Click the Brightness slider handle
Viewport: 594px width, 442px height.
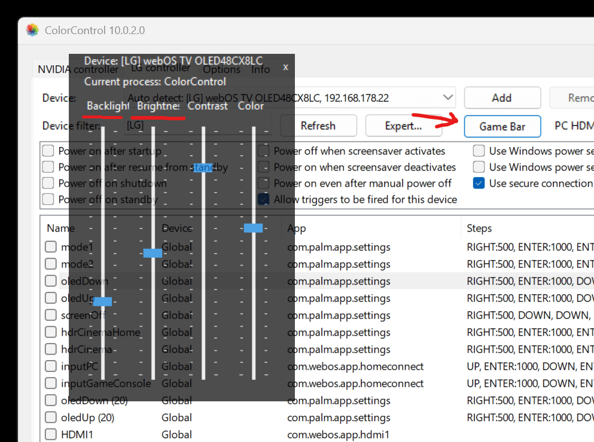click(153, 253)
